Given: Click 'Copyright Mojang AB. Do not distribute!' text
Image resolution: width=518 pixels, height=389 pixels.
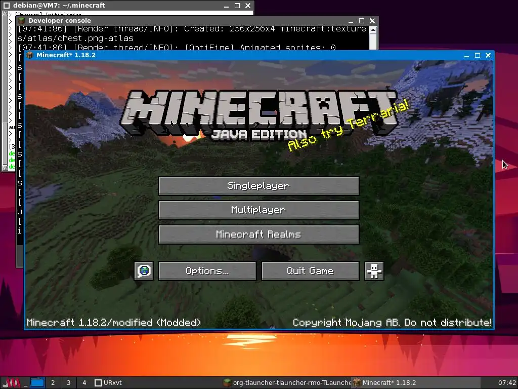Looking at the screenshot, I should (x=392, y=322).
